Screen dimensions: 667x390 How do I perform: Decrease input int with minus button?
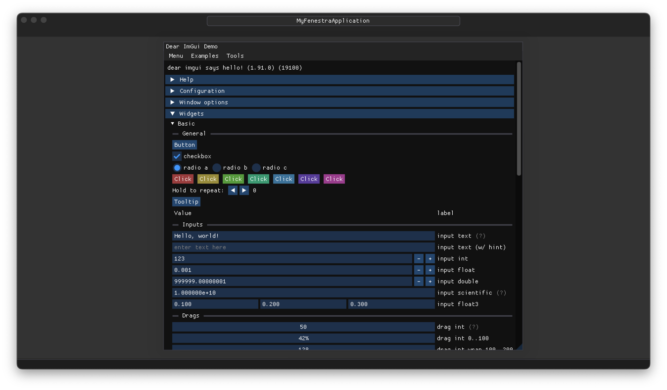point(419,258)
